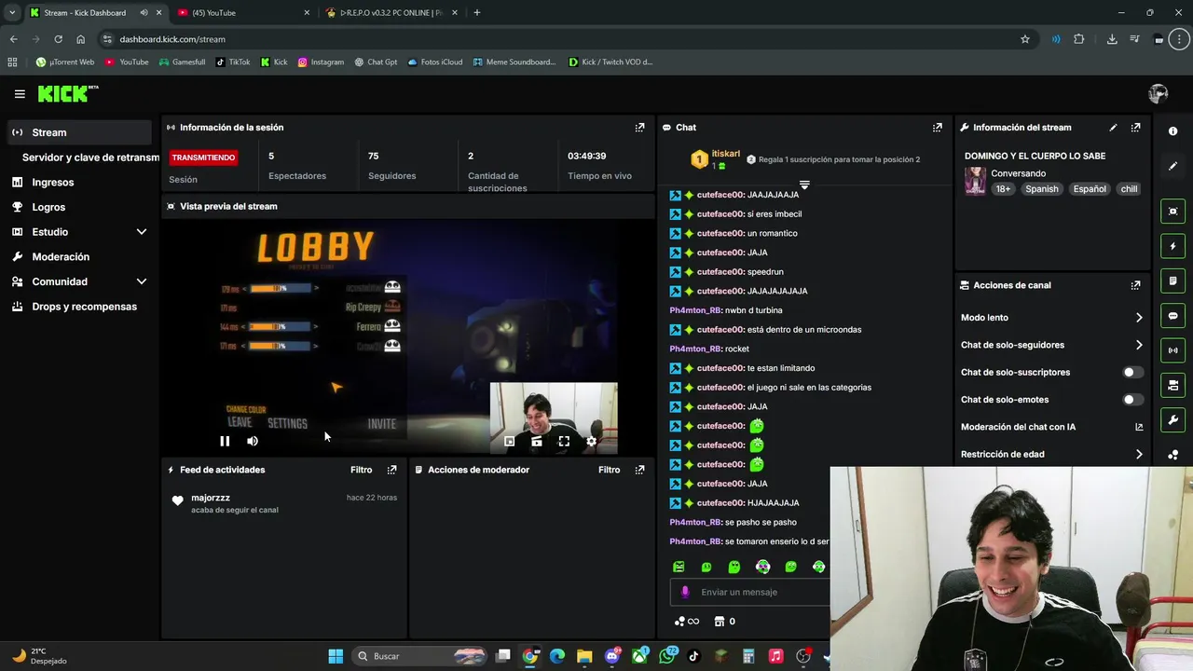
Task: Edit stream info with the pencil in the panel header
Action: pyautogui.click(x=1113, y=128)
